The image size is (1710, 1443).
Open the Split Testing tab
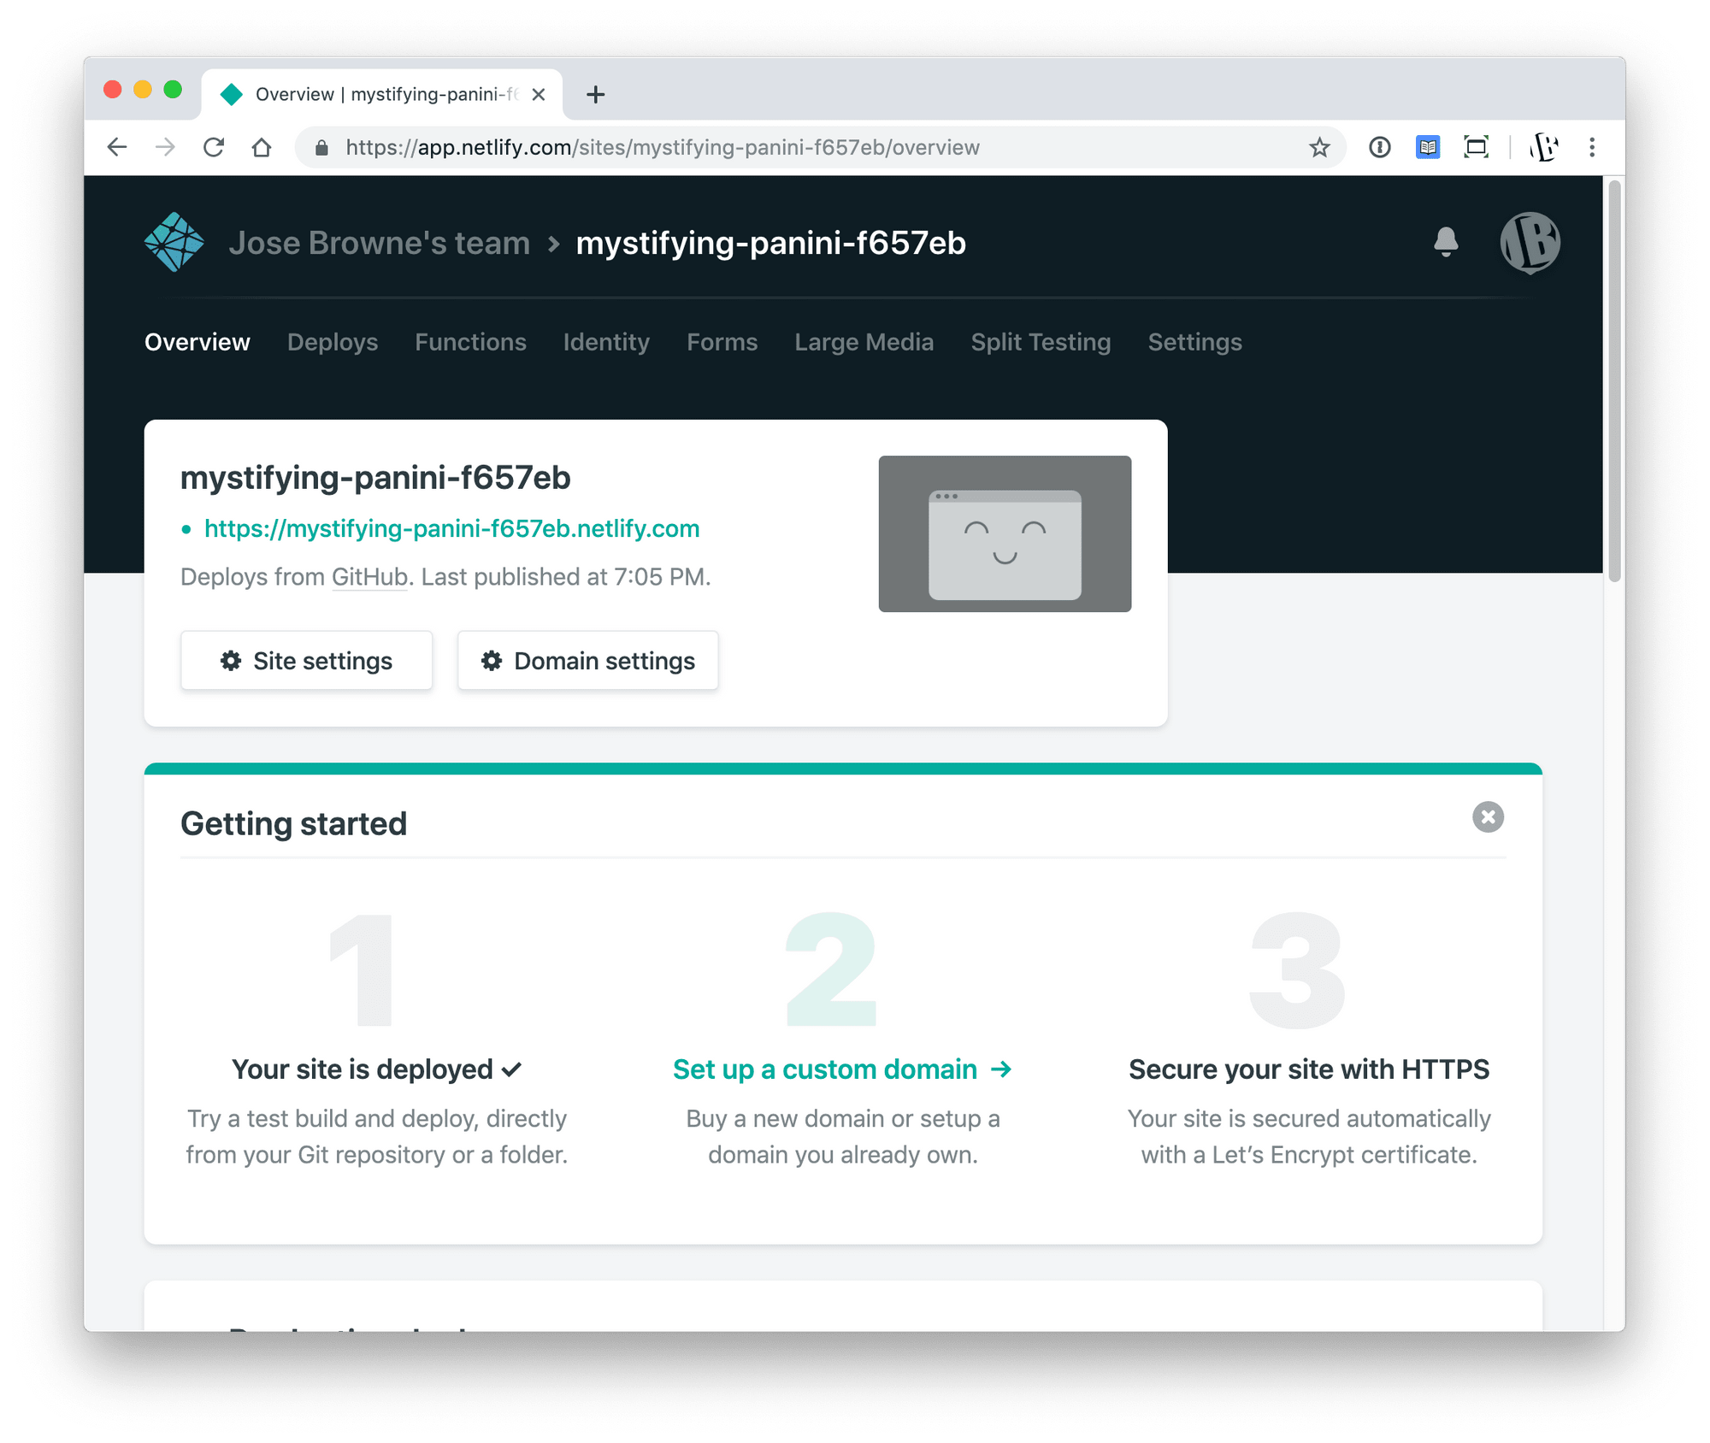point(1041,342)
